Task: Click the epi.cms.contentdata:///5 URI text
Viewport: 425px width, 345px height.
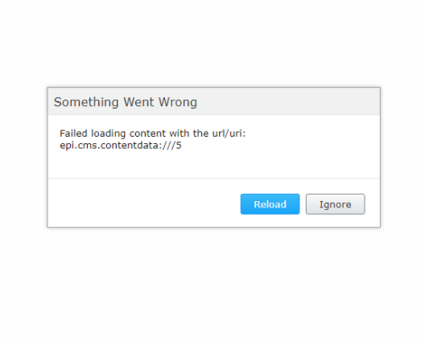Action: tap(121, 146)
